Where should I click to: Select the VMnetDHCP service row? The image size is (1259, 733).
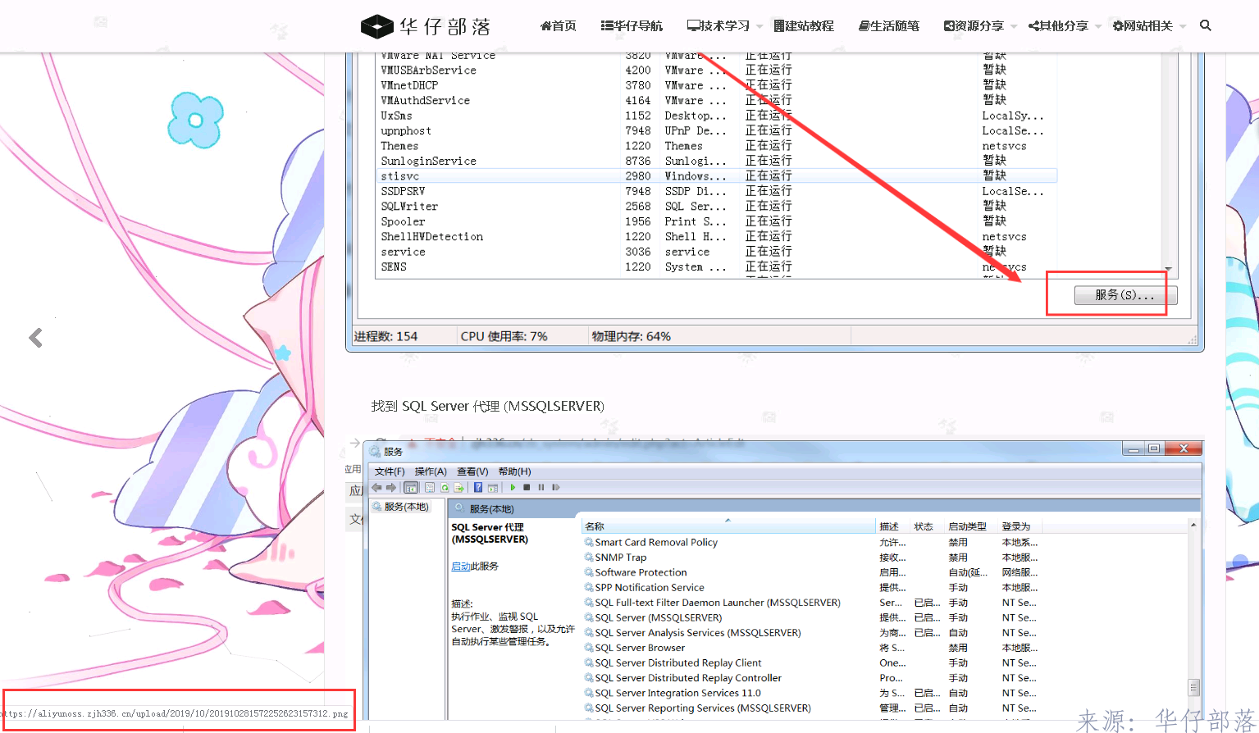[716, 85]
